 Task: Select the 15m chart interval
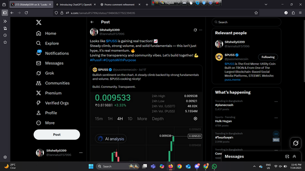(99, 119)
